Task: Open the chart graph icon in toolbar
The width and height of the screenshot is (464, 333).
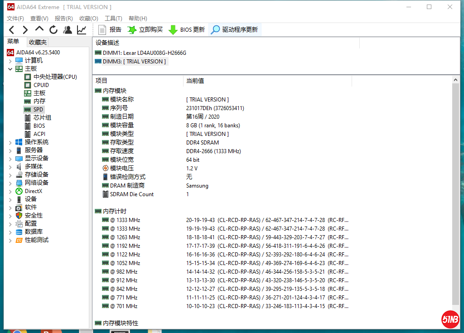Action: (82, 30)
